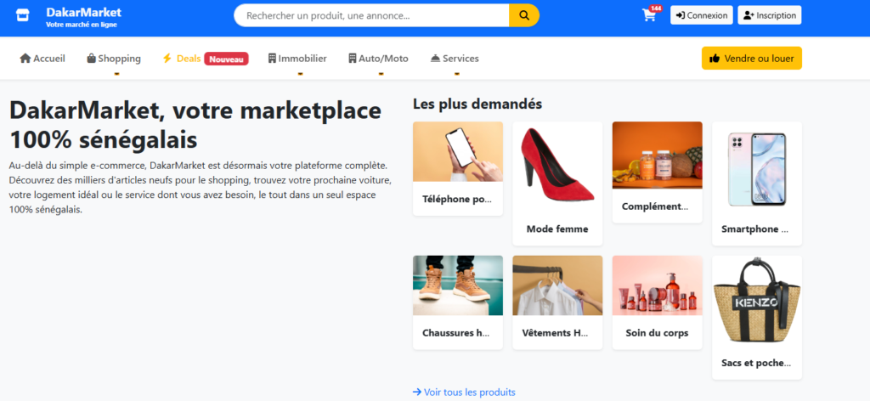Expand the Immobilier menu

click(297, 59)
